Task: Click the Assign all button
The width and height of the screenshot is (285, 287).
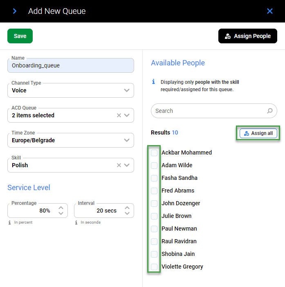Action: click(258, 133)
